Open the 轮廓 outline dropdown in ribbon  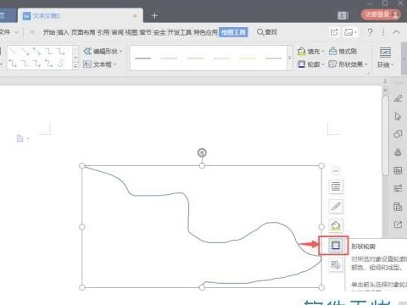(x=310, y=64)
